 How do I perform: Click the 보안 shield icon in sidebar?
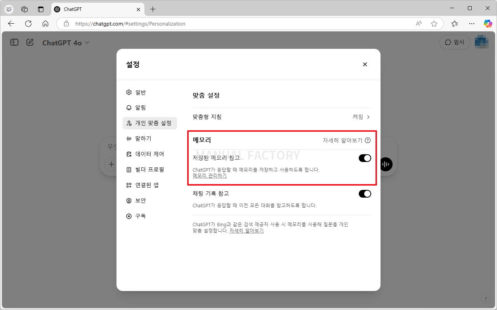click(x=129, y=201)
